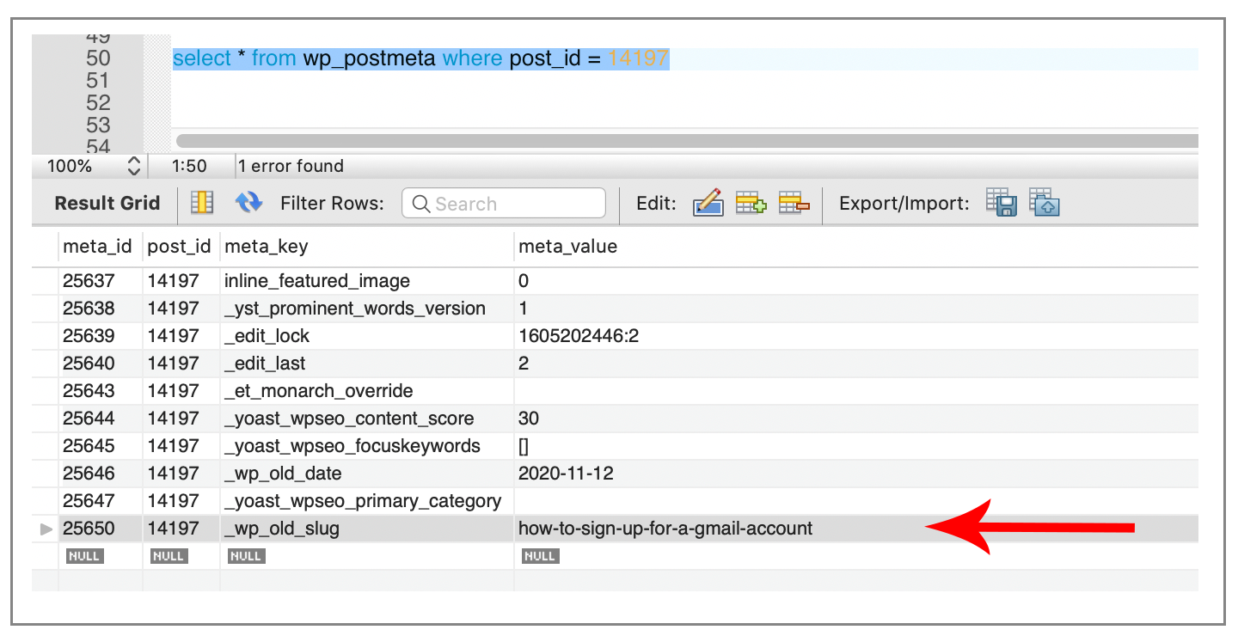Click the 1 error found status
This screenshot has width=1238, height=636.
(x=291, y=166)
